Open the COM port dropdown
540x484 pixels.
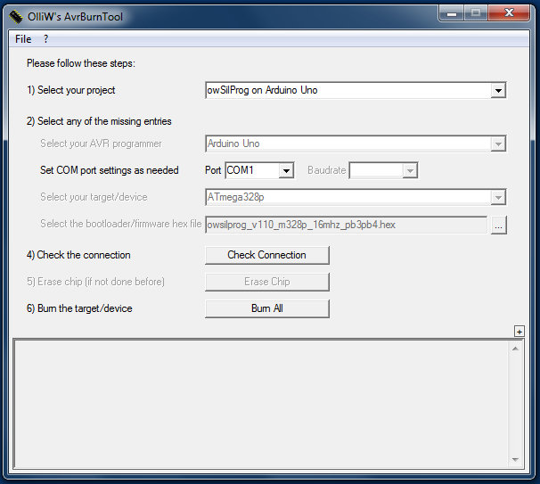click(x=285, y=170)
